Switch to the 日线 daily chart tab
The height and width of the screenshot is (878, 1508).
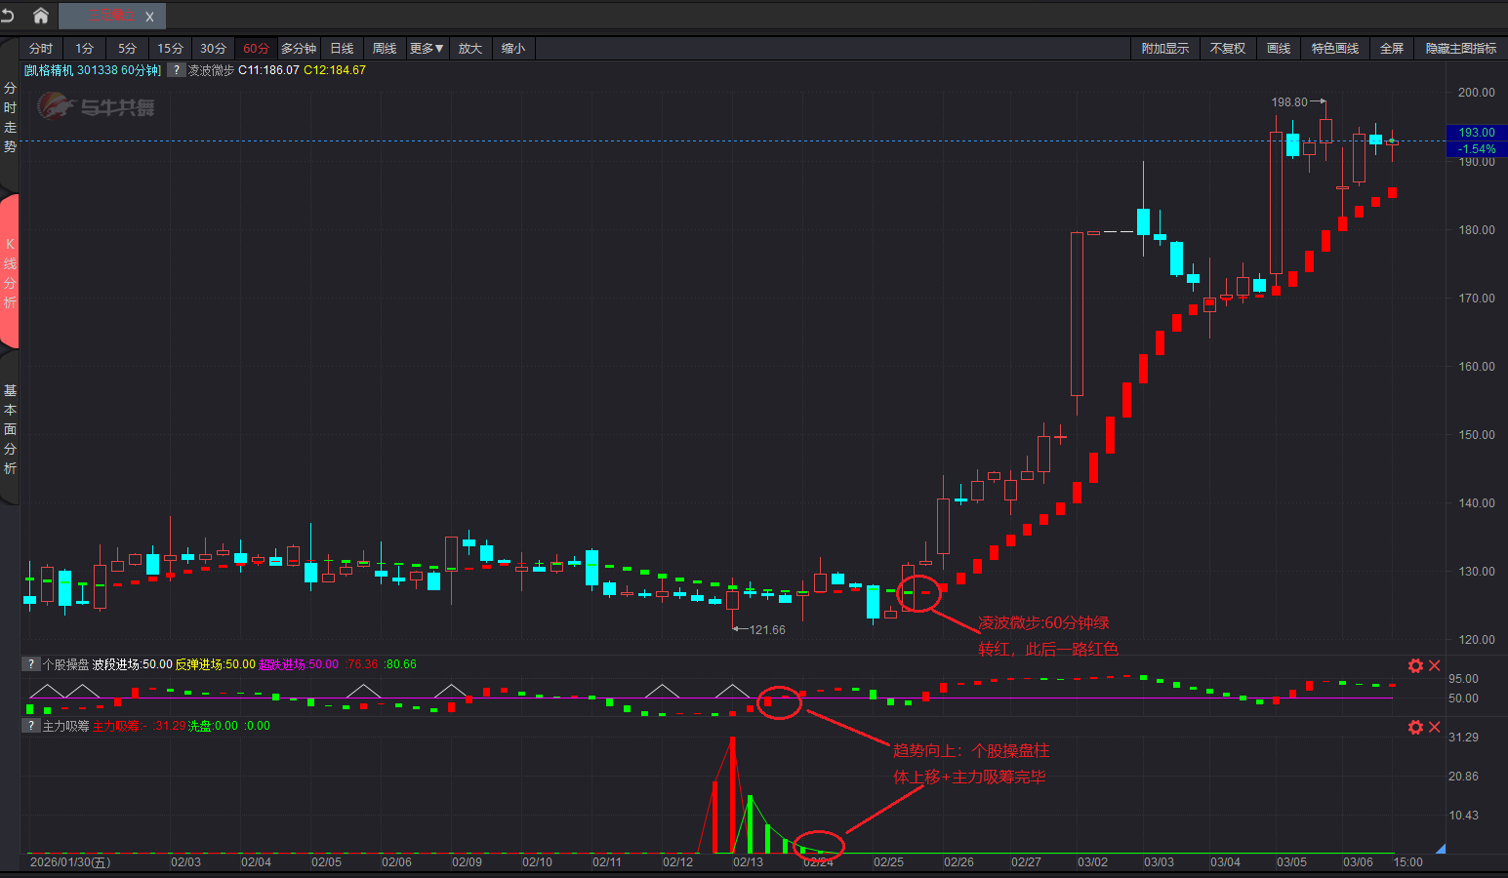342,49
